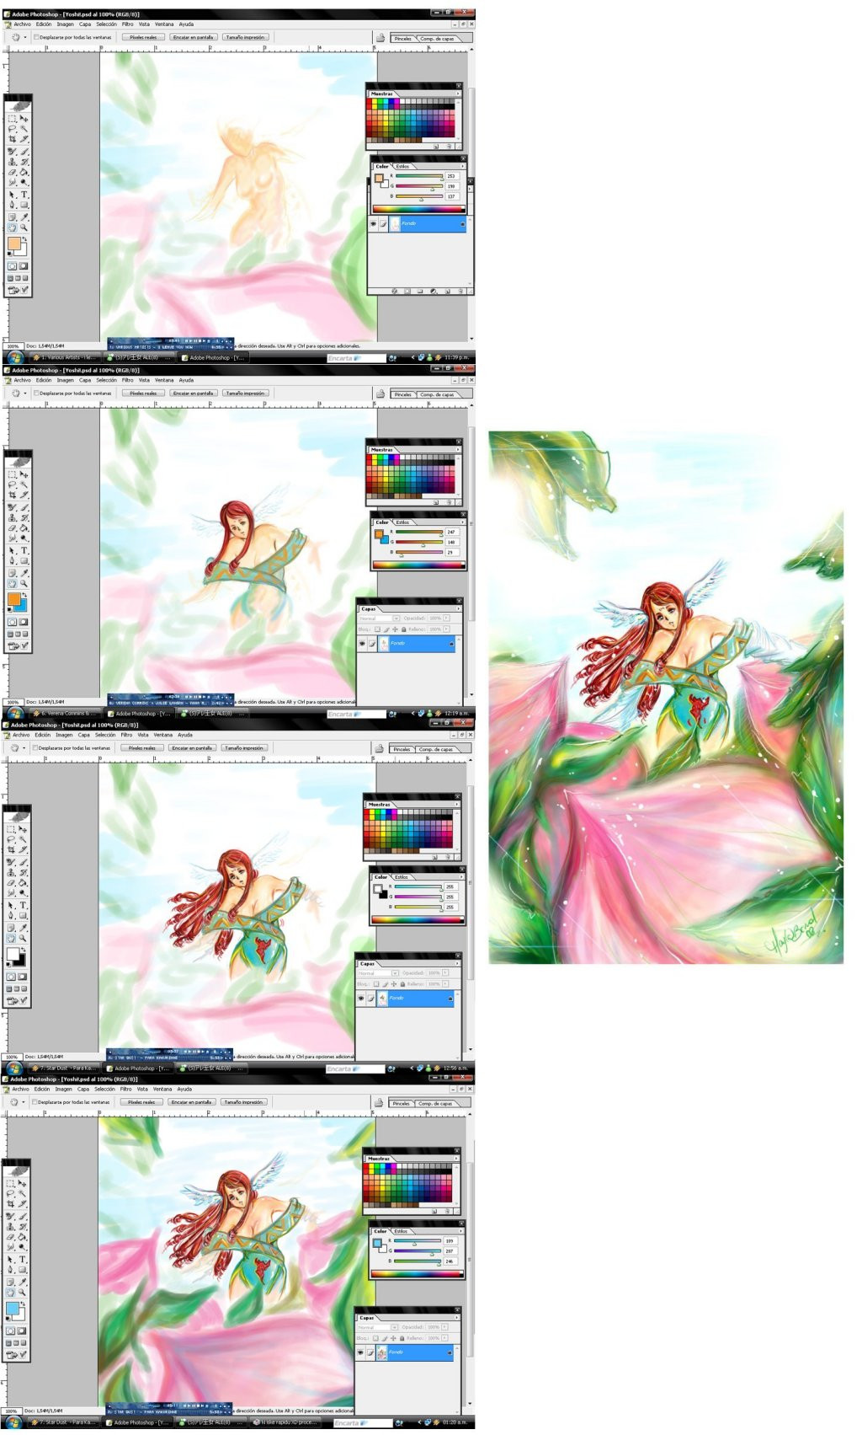The width and height of the screenshot is (862, 1435).
Task: Select Magic Wand tool in 12:19 a.m. screenshot
Action: [24, 485]
